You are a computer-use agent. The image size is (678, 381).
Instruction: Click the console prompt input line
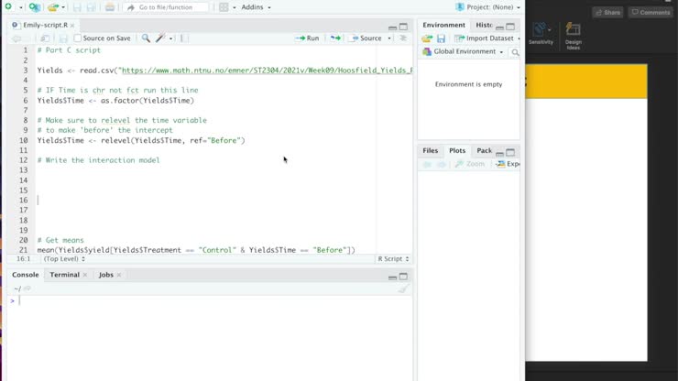tap(210, 300)
